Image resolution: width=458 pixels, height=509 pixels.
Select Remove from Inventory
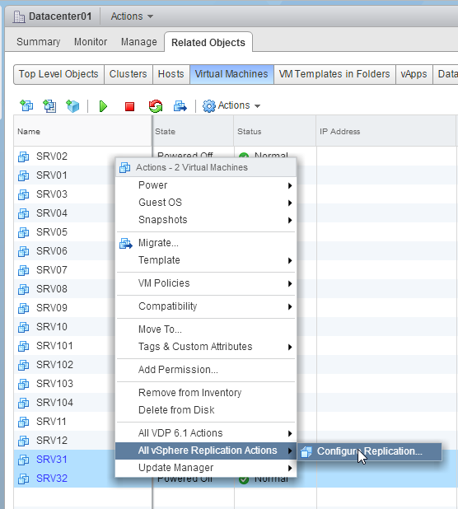206,393
